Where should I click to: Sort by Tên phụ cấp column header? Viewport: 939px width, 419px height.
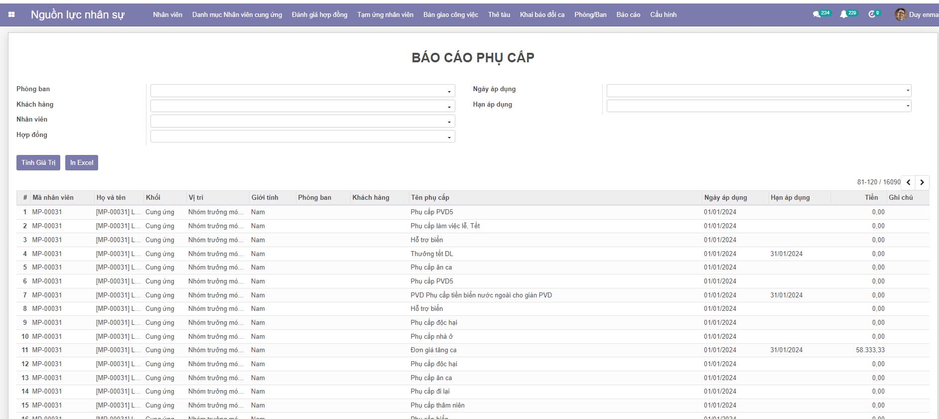tap(430, 198)
